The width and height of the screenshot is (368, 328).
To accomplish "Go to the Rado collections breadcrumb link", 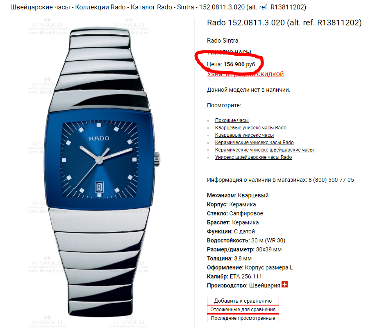I will pyautogui.click(x=118, y=7).
